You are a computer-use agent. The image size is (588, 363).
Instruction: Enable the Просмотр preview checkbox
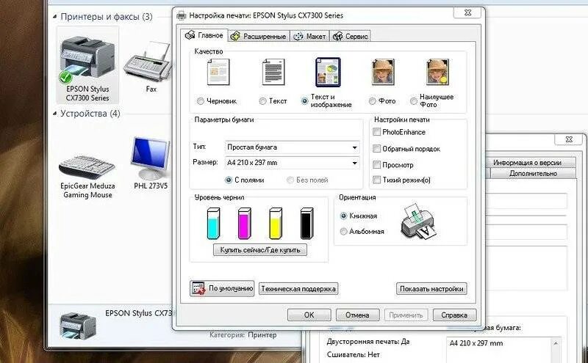(376, 165)
